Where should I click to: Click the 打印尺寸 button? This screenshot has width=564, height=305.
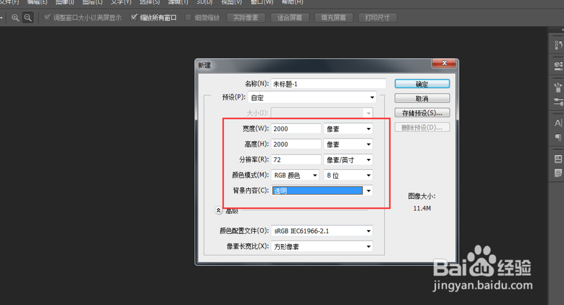pyautogui.click(x=378, y=17)
